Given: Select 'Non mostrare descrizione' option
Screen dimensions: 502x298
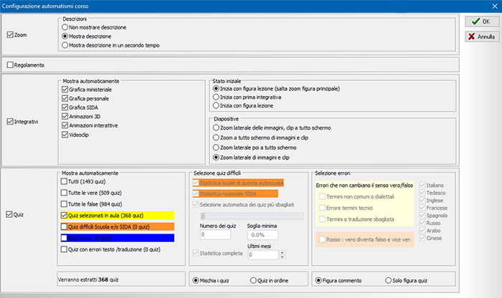Looking at the screenshot, I should click(67, 26).
